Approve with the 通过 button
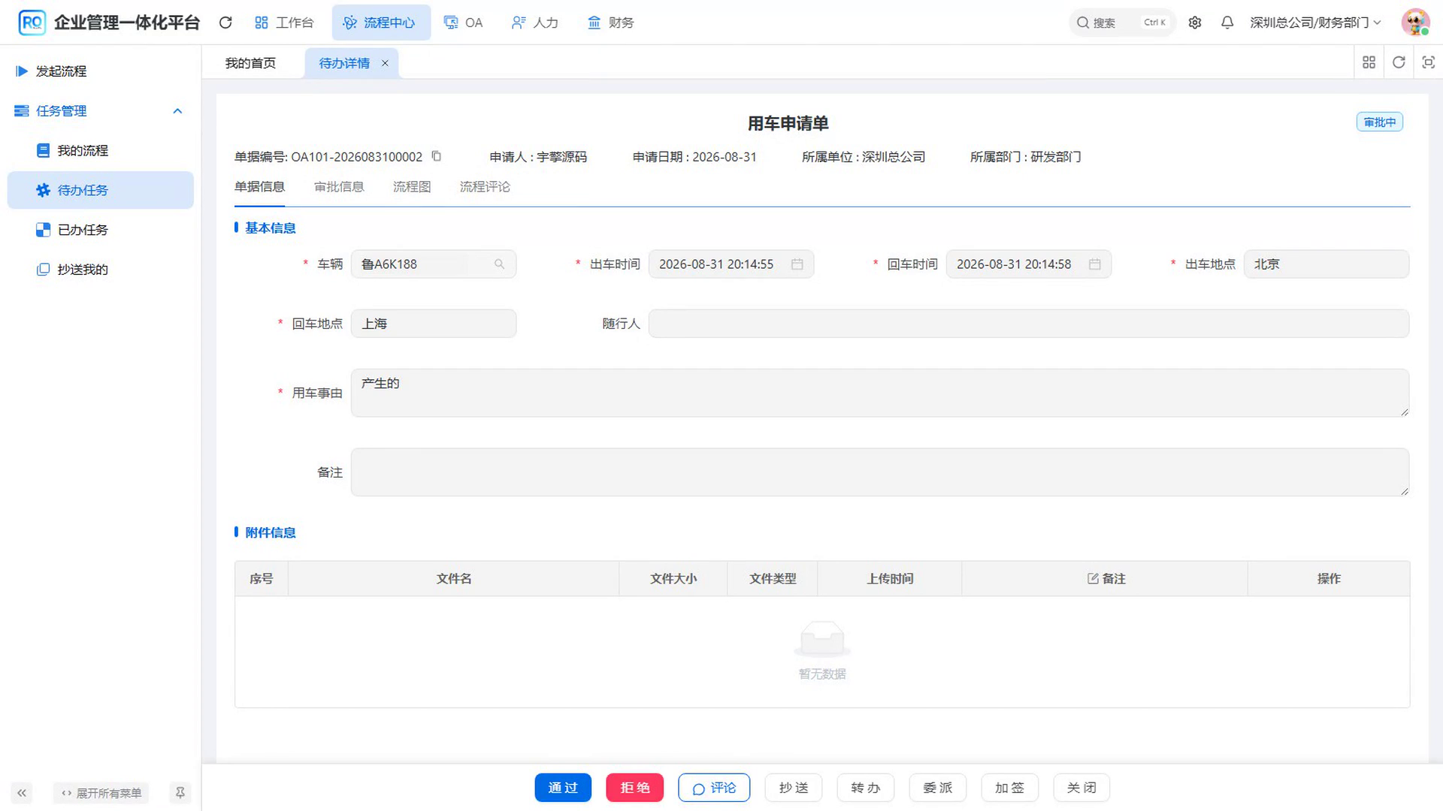Image resolution: width=1443 pixels, height=811 pixels. pyautogui.click(x=563, y=788)
